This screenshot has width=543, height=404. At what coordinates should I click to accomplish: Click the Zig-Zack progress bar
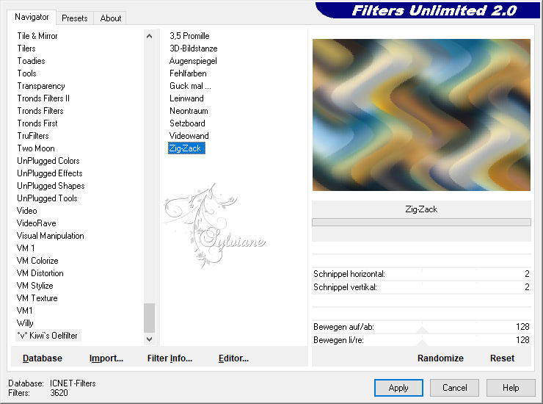point(421,223)
